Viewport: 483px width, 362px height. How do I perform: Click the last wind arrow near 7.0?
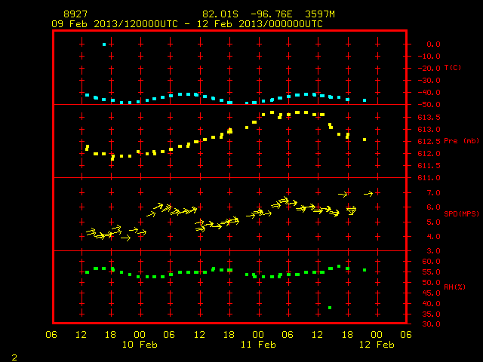coord(368,194)
